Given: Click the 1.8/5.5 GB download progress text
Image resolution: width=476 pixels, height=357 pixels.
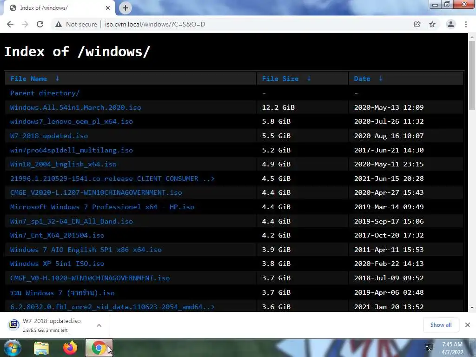Looking at the screenshot, I should tap(45, 331).
